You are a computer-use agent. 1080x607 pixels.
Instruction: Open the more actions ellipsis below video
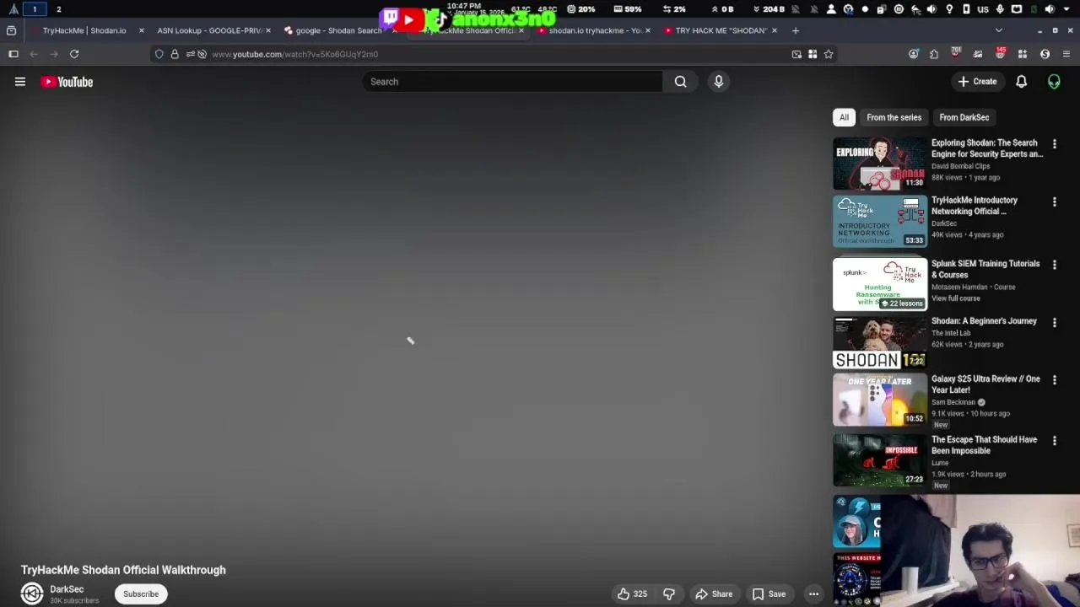coord(813,594)
